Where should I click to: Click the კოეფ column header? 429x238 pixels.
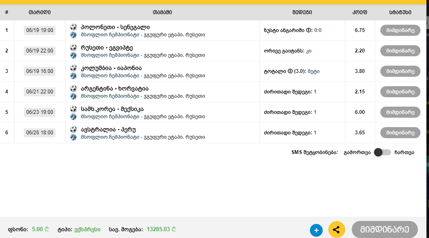pos(360,12)
